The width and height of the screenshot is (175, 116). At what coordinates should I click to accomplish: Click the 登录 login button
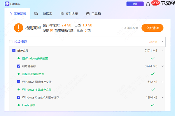point(135,4)
